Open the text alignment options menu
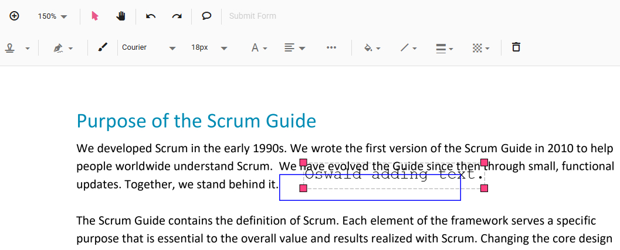The height and width of the screenshot is (250, 620). point(294,48)
